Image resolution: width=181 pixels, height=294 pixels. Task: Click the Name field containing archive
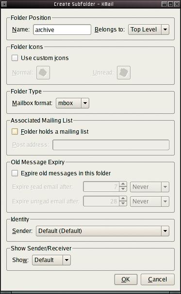point(62,30)
